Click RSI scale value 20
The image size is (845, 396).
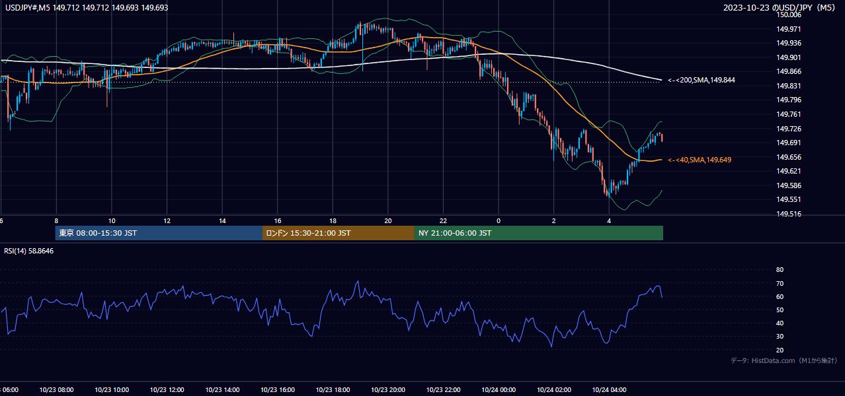pyautogui.click(x=780, y=350)
